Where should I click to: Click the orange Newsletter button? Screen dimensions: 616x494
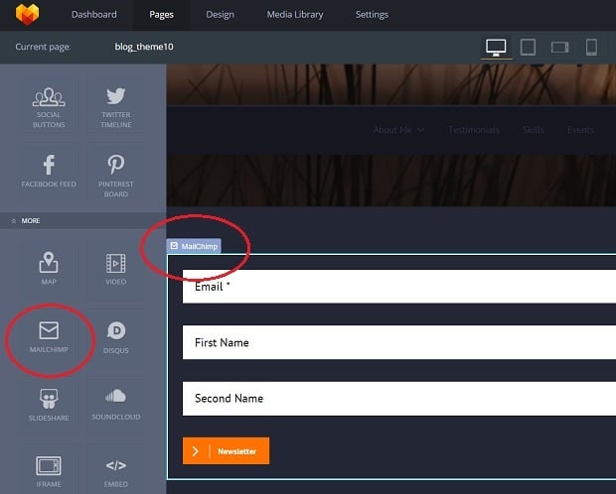(226, 451)
